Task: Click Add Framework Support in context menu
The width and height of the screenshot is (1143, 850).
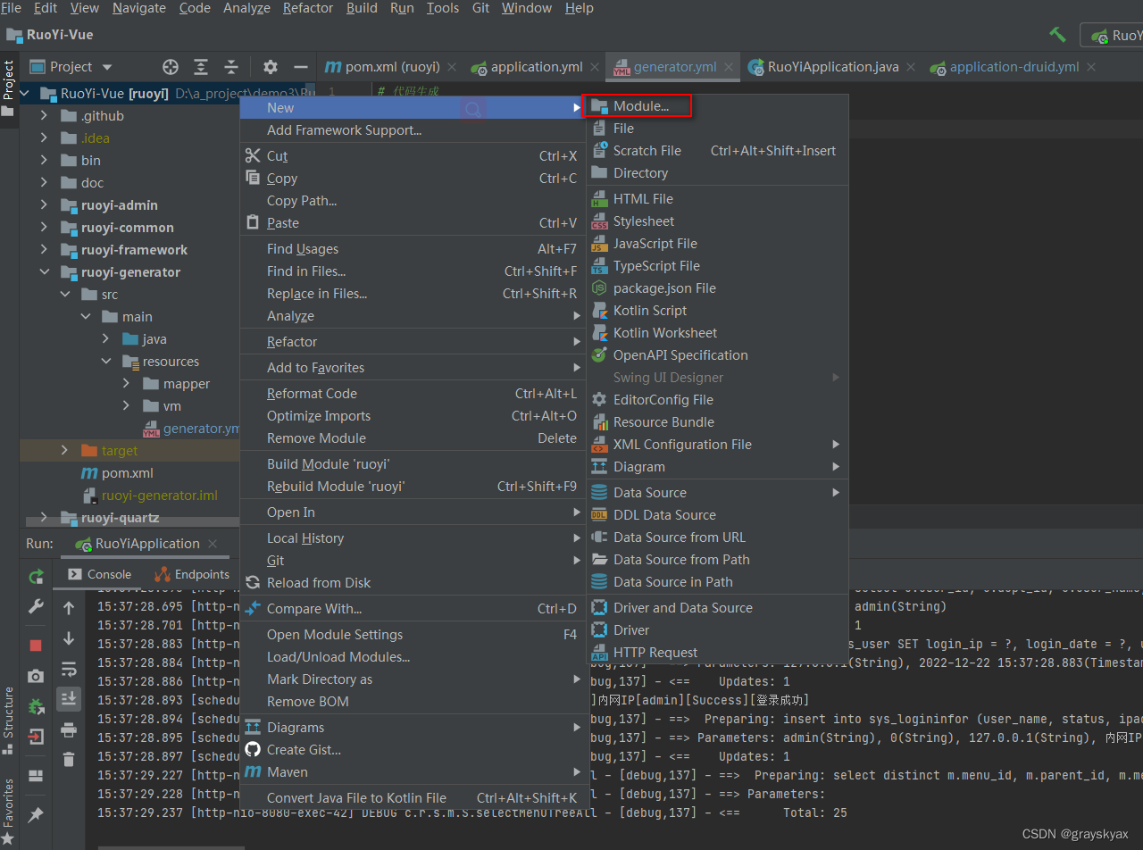Action: 412,130
